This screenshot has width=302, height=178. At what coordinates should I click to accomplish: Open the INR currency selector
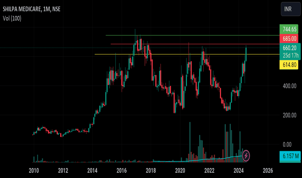[x=291, y=9]
